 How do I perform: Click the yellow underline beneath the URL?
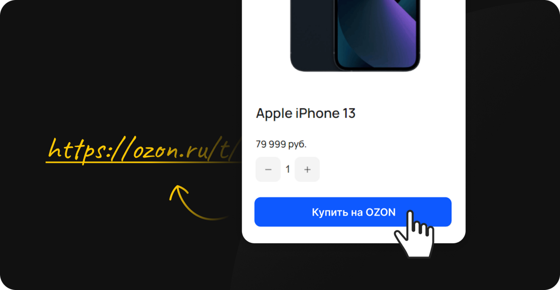pos(144,163)
